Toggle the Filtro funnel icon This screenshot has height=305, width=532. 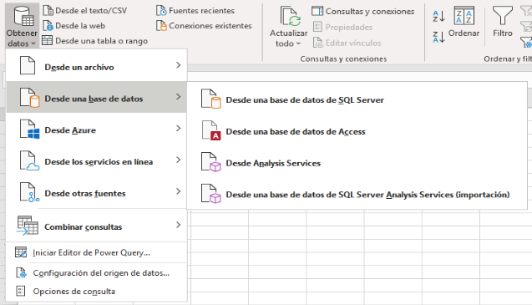coord(503,16)
